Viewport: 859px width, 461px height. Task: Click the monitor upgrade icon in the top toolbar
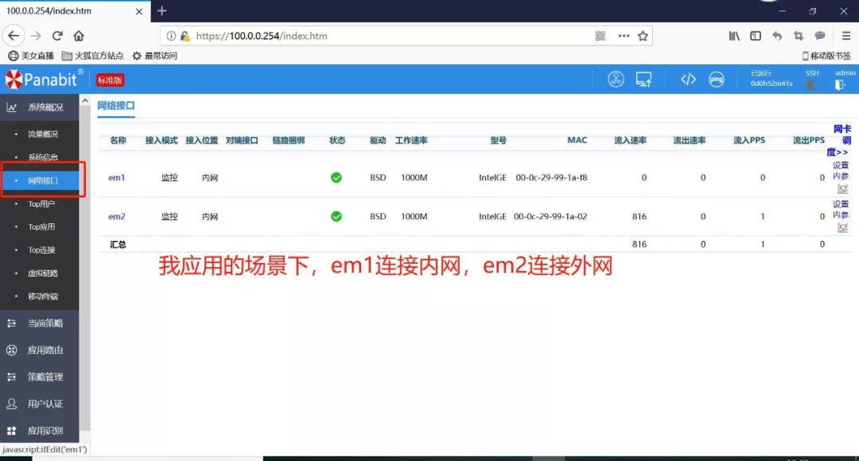(644, 79)
